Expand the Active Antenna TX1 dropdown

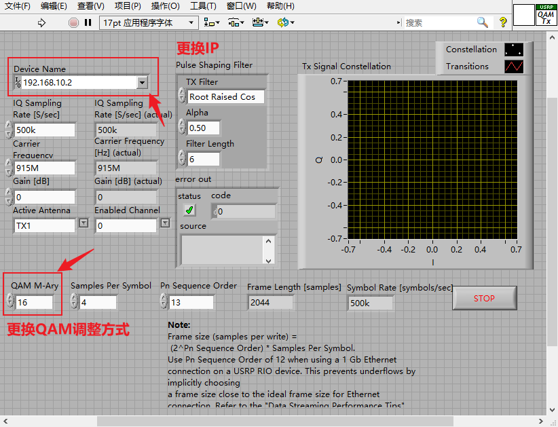(83, 223)
